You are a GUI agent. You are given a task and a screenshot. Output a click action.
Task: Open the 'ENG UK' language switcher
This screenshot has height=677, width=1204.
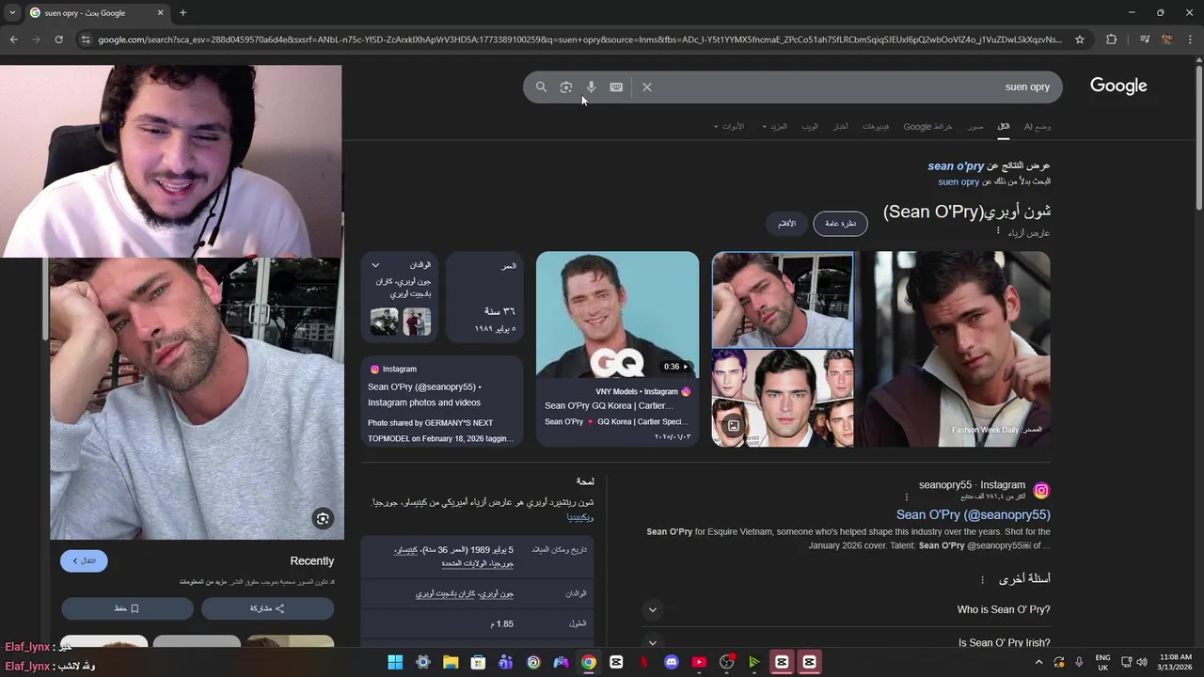[1102, 662]
